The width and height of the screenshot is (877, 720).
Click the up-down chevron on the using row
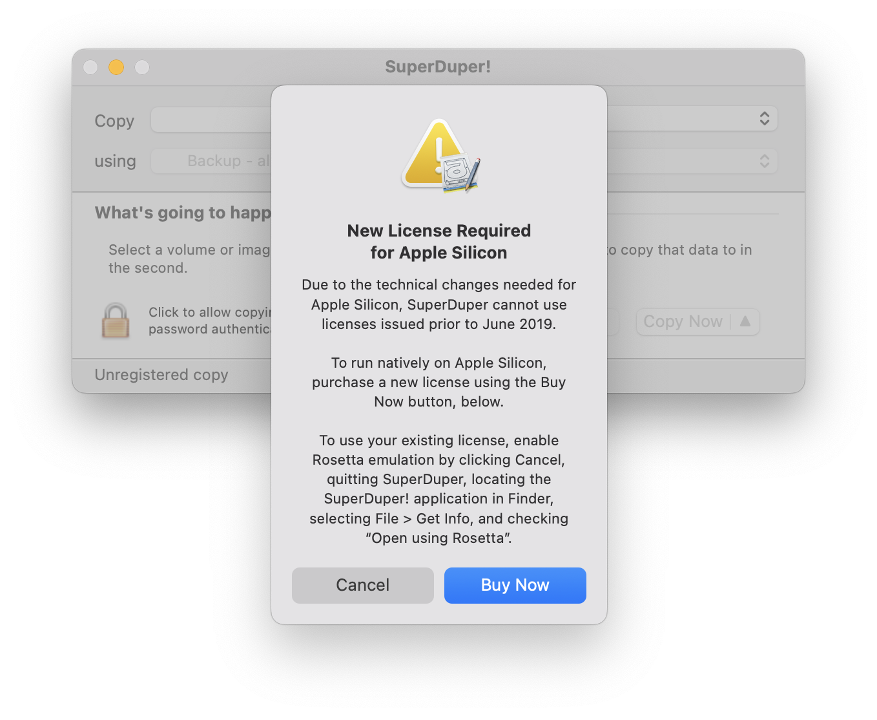[765, 161]
